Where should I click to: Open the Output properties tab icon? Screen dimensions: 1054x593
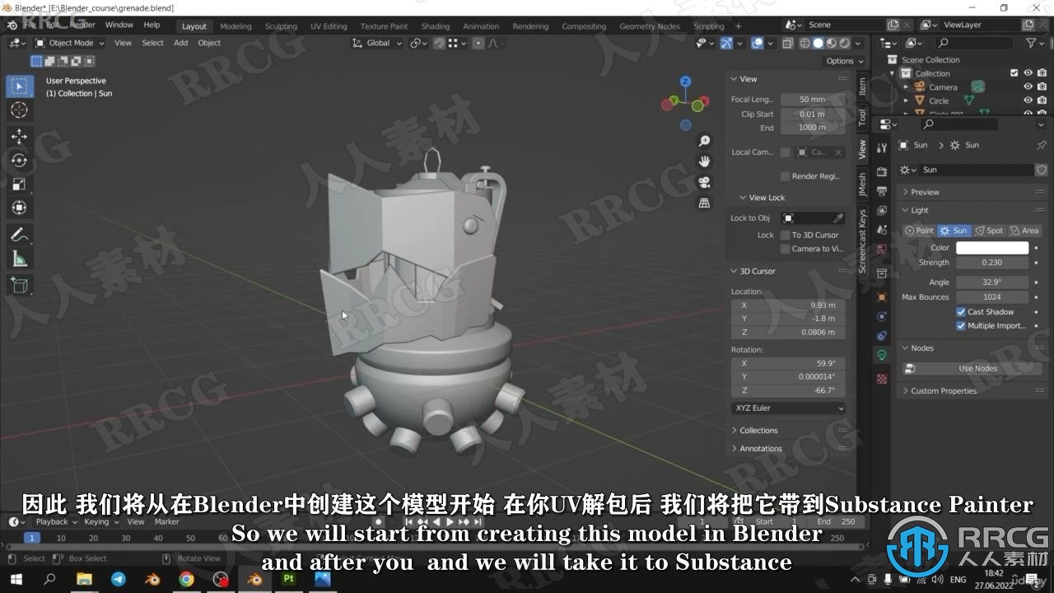pyautogui.click(x=882, y=191)
